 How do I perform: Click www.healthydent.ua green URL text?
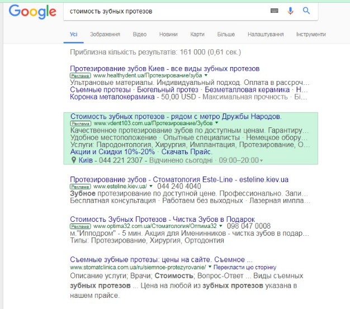tap(148, 75)
